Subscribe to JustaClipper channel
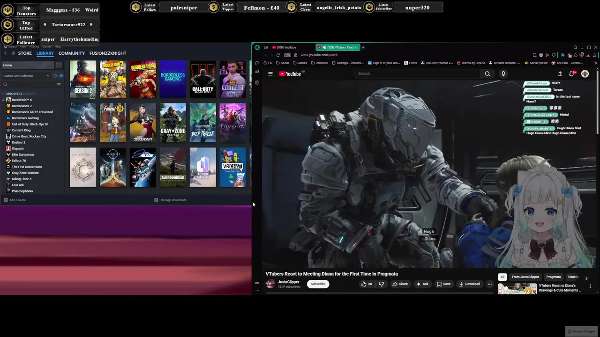Image resolution: width=600 pixels, height=337 pixels. [x=318, y=284]
